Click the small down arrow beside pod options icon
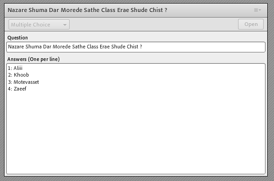This screenshot has height=181, width=274. (x=260, y=10)
